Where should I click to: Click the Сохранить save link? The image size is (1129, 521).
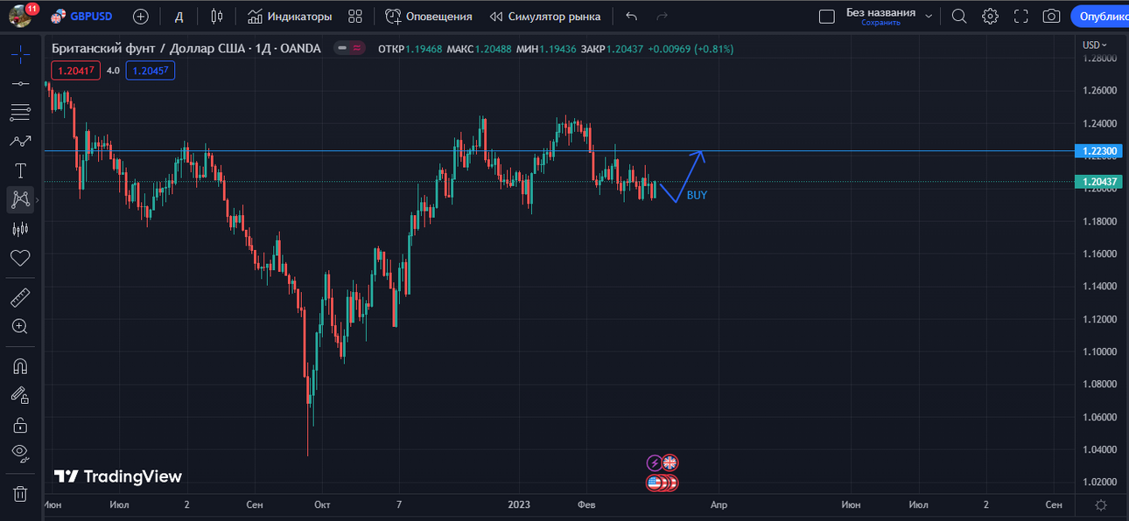click(880, 24)
